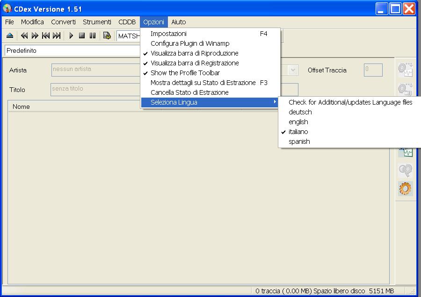Skip to previous track
The image size is (421, 297).
click(x=46, y=35)
